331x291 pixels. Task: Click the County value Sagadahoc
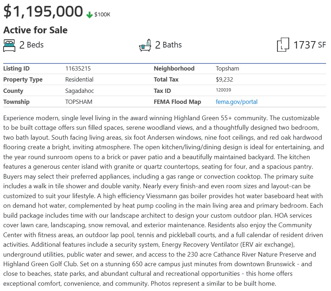pyautogui.click(x=79, y=91)
